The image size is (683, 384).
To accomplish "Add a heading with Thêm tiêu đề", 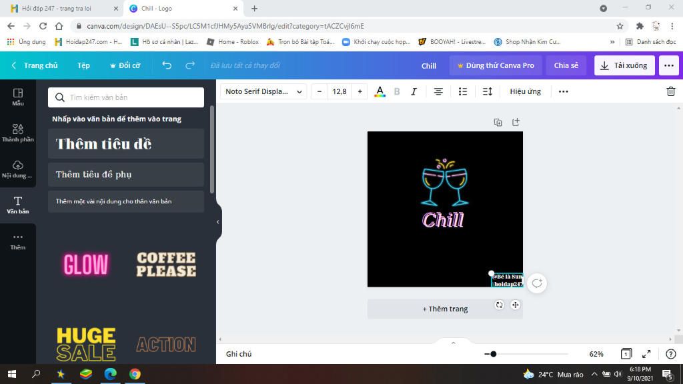I will [126, 144].
